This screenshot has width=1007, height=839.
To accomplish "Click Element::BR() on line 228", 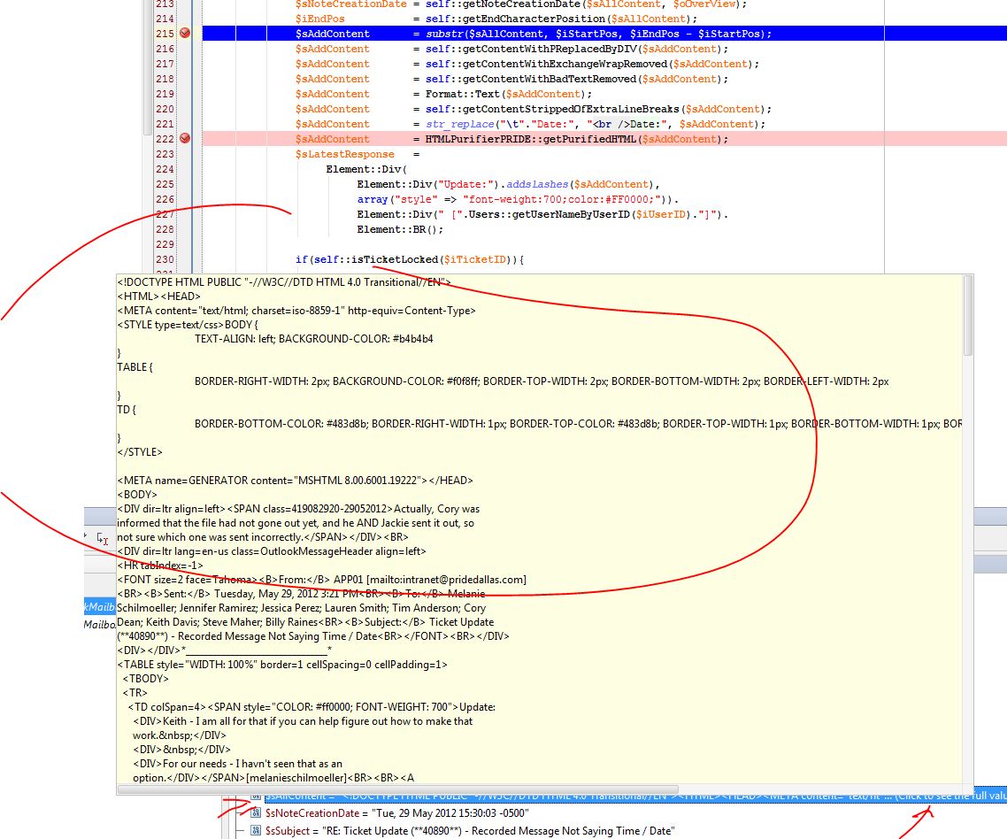I will [400, 229].
